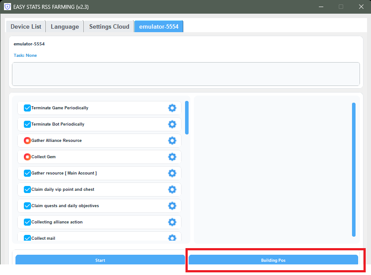Uncheck Claim daily vip point and chest
371x275 pixels.
(27, 190)
